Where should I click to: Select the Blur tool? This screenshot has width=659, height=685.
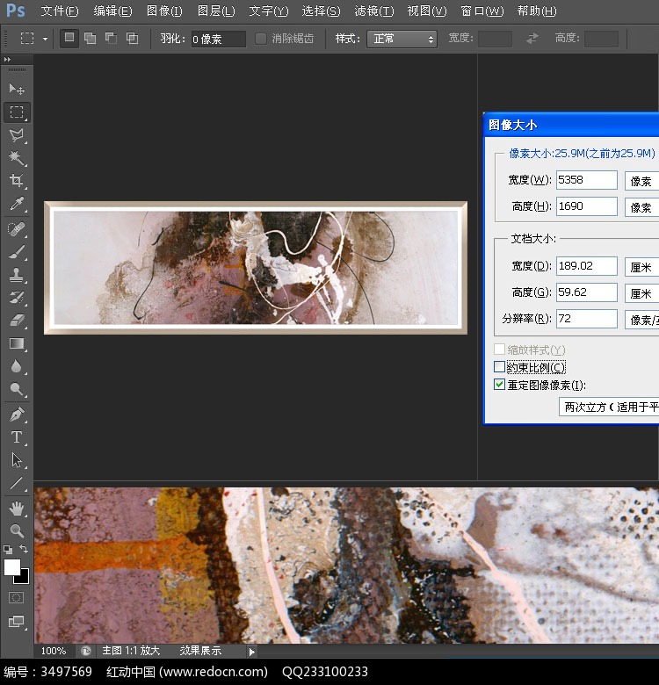17,366
